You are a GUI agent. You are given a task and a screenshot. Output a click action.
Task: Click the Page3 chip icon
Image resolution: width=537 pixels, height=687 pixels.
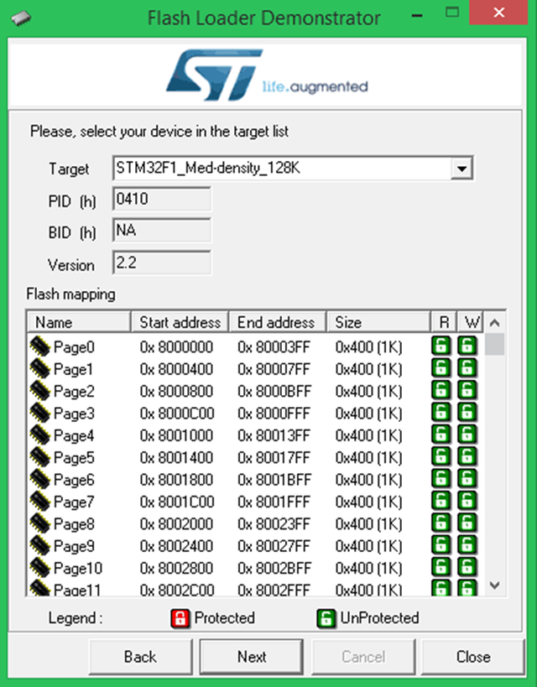pyautogui.click(x=40, y=413)
